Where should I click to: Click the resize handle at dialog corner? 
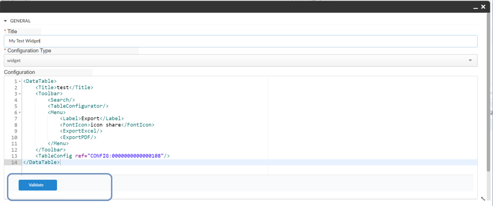tap(483, 199)
